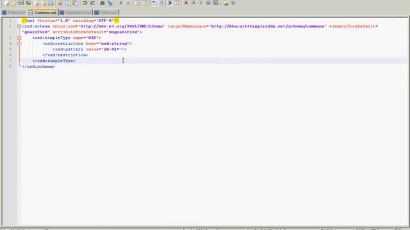Image resolution: width=410 pixels, height=230 pixels.
Task: Open Find dialog via binoculars icon
Action: point(102,3)
